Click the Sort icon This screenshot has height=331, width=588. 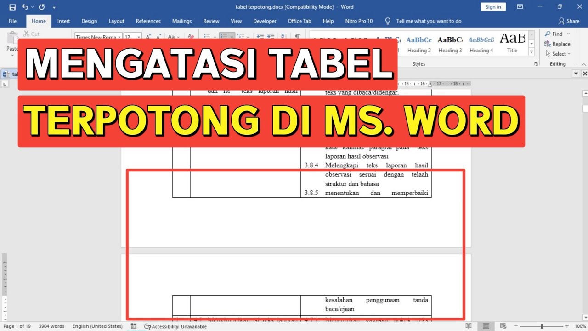click(284, 36)
